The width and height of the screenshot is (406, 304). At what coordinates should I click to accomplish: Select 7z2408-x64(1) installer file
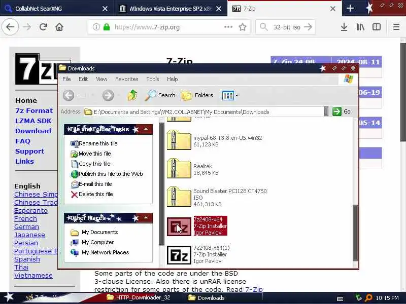tap(198, 254)
